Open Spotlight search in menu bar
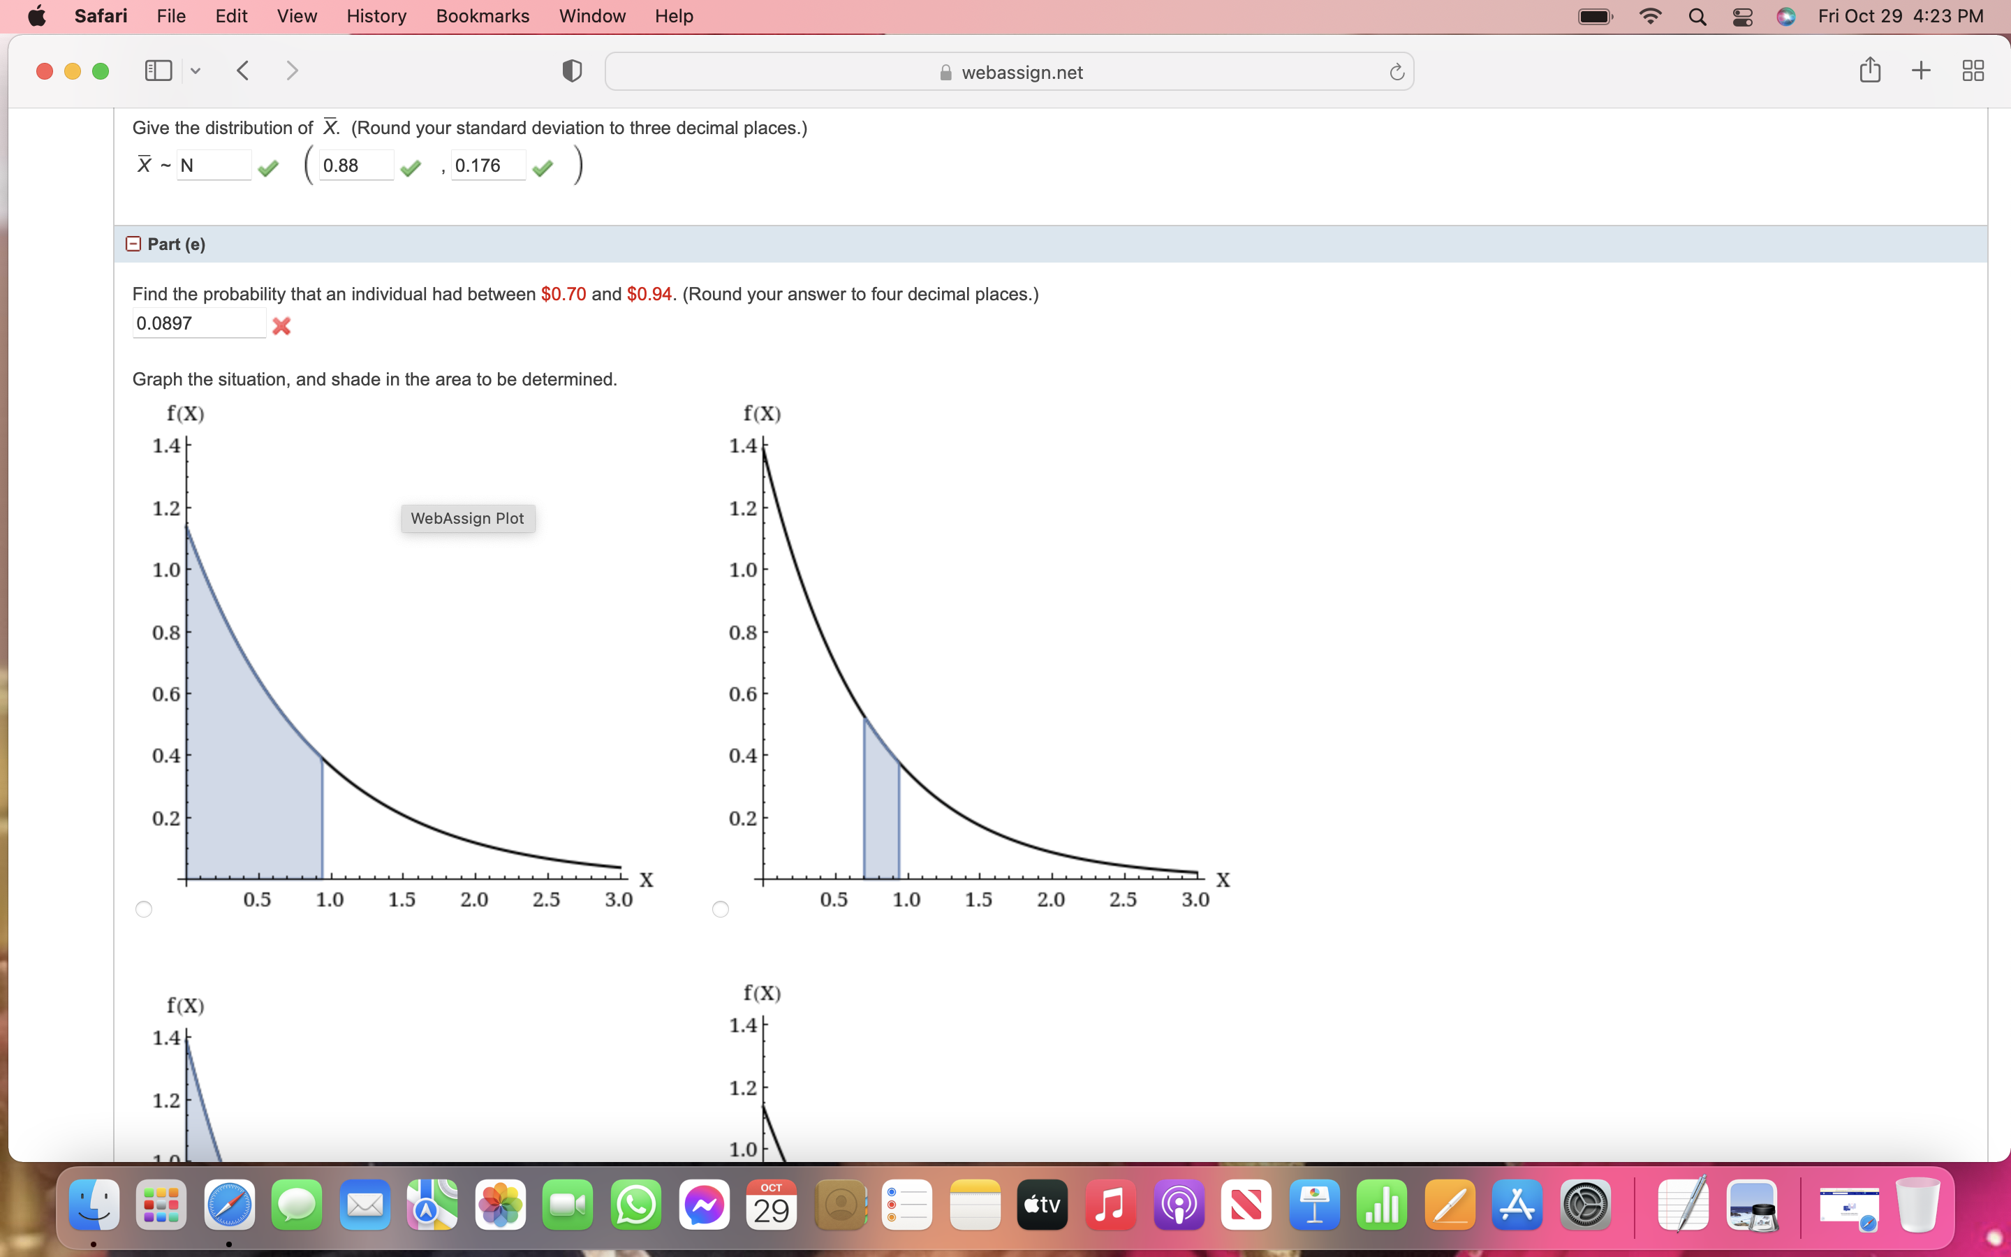The width and height of the screenshot is (2011, 1257). coord(1697,17)
